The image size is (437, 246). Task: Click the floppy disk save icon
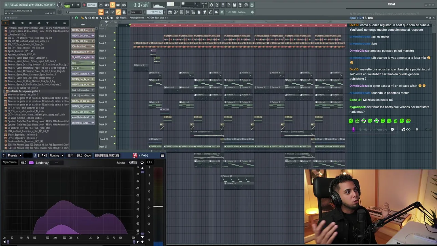tap(235, 5)
